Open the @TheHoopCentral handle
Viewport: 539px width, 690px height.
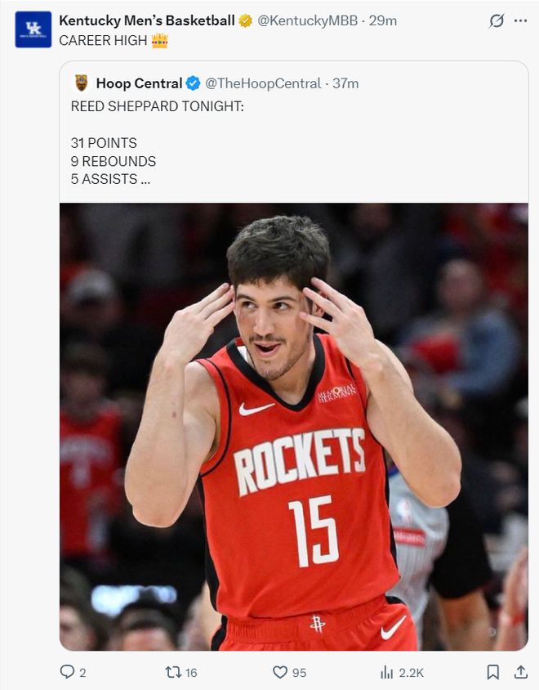[263, 83]
